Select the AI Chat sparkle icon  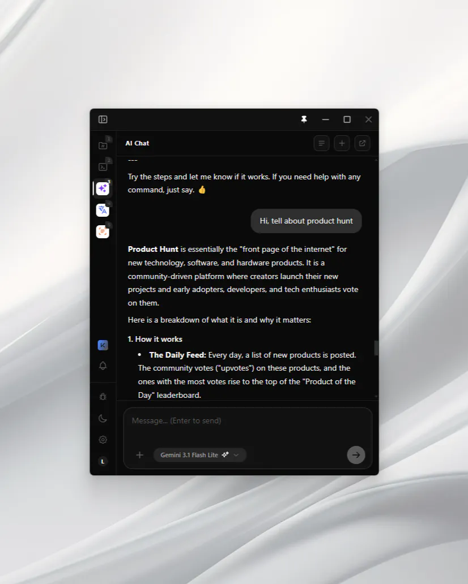pos(103,188)
